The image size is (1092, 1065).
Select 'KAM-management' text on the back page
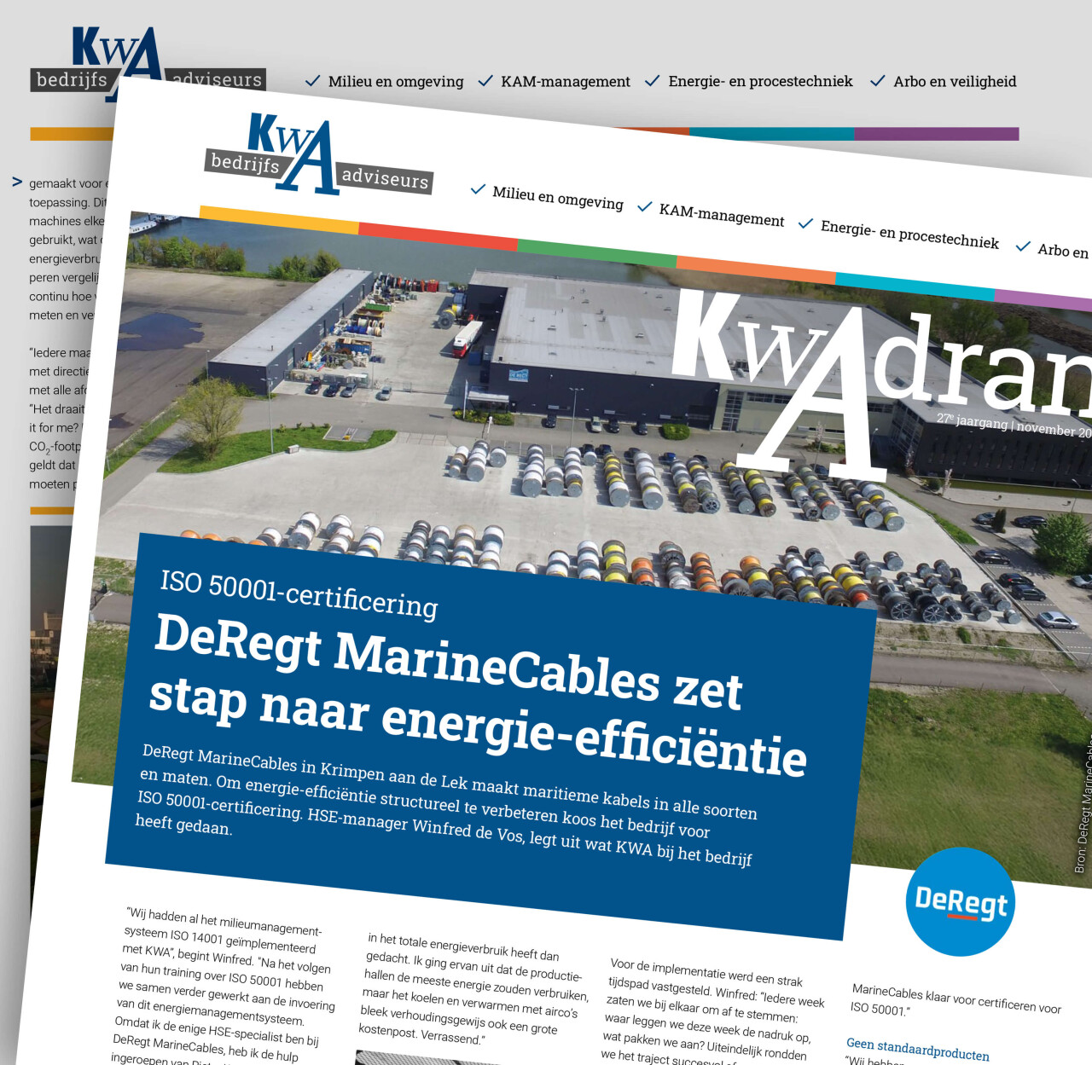point(566,82)
